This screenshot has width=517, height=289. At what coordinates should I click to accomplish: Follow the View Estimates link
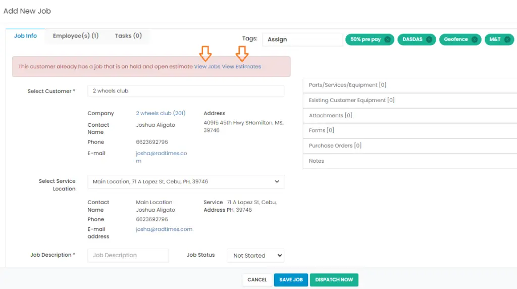[241, 67]
